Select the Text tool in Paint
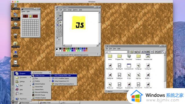This screenshot has width=185, height=104. (x=60, y=25)
